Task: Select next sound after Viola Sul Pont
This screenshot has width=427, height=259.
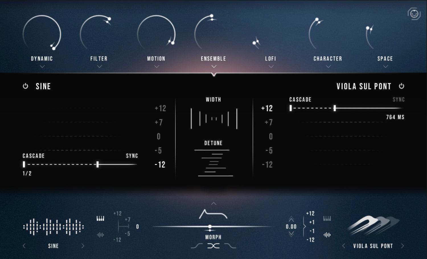Action: [402, 246]
